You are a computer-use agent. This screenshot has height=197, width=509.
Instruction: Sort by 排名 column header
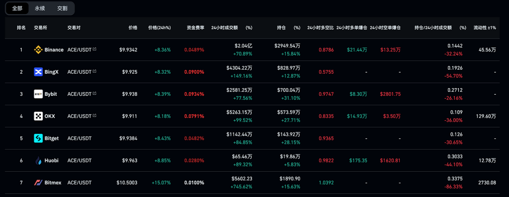tap(21, 28)
